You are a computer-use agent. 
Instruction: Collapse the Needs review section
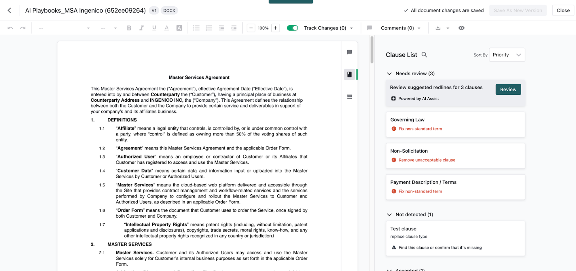pyautogui.click(x=390, y=73)
